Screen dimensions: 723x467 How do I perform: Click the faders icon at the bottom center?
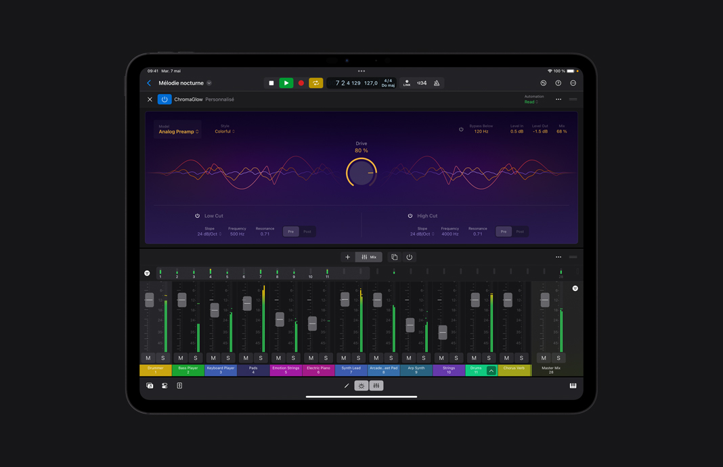376,386
